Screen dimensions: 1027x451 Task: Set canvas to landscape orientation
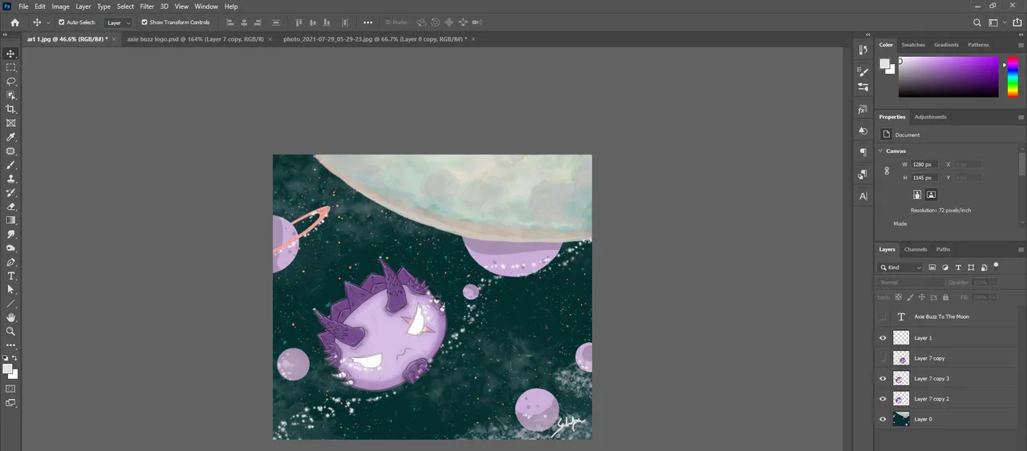click(932, 195)
